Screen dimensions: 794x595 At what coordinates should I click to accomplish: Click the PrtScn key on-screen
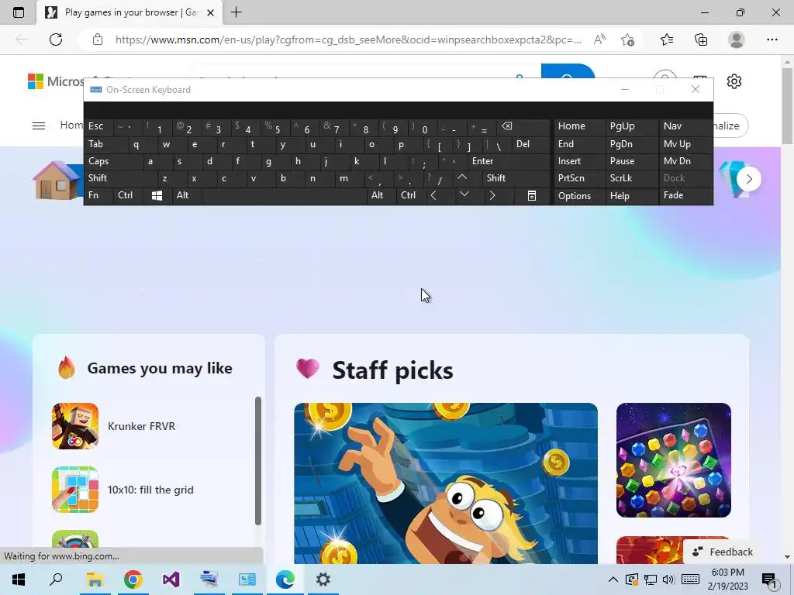[579, 178]
